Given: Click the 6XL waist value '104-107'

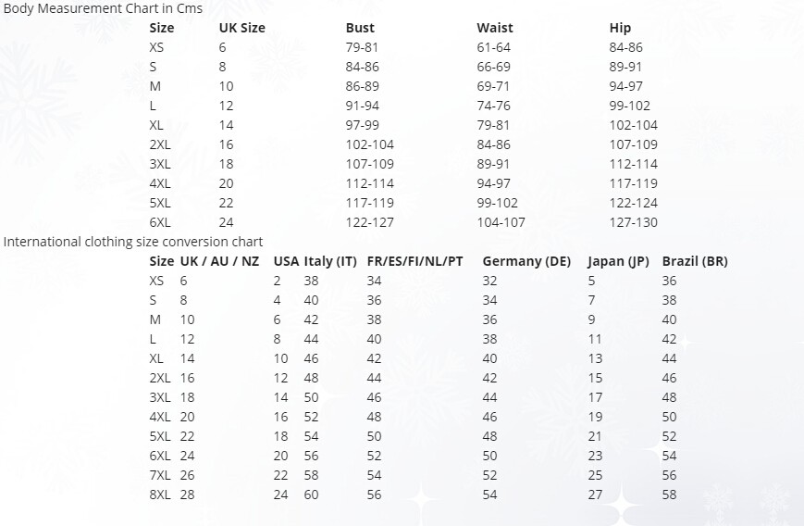Looking at the screenshot, I should (x=501, y=222).
